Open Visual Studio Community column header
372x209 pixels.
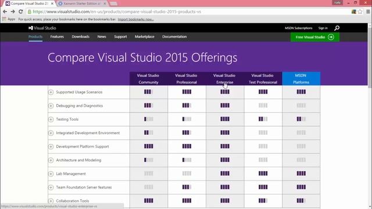[x=148, y=79]
